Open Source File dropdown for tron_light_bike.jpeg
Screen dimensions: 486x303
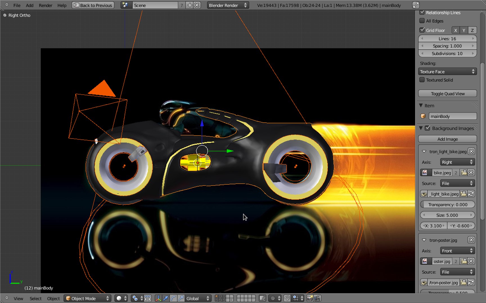457,183
